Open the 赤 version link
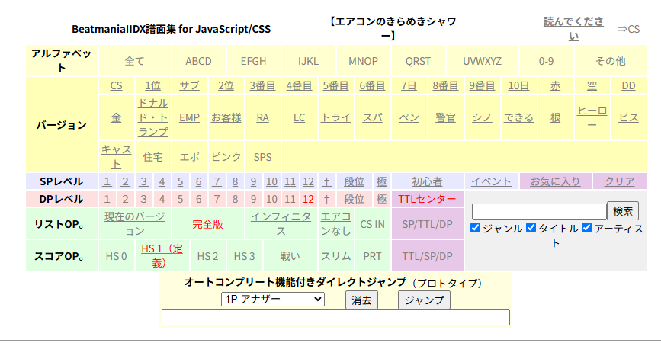Viewport: 661px width, 343px height. click(555, 85)
